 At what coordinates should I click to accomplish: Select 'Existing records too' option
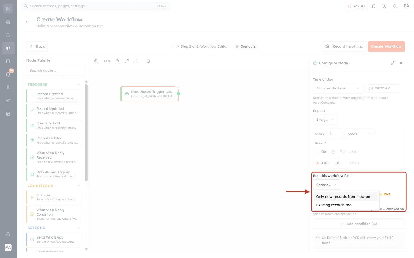346,205
